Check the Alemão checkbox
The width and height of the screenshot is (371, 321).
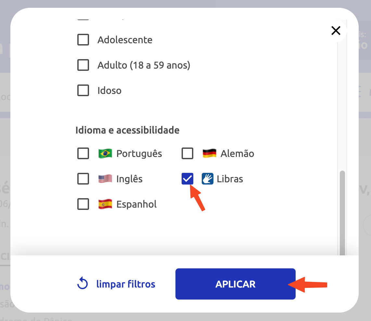187,153
